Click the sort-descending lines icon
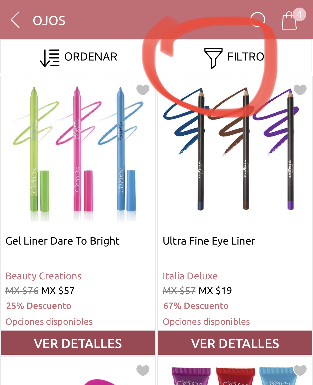Viewport: 313px width, 385px height. 50,58
